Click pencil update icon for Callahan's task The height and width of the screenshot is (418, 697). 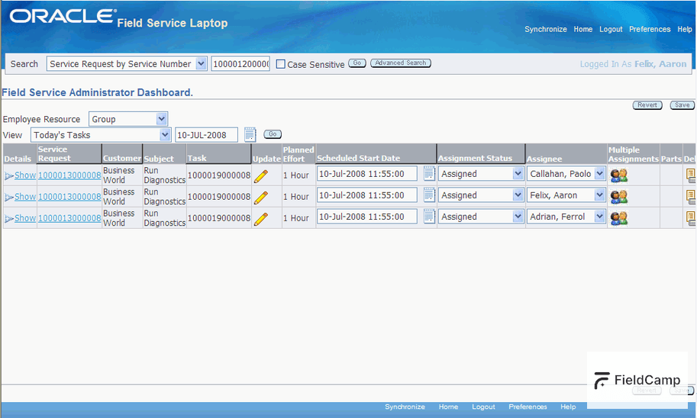point(261,175)
